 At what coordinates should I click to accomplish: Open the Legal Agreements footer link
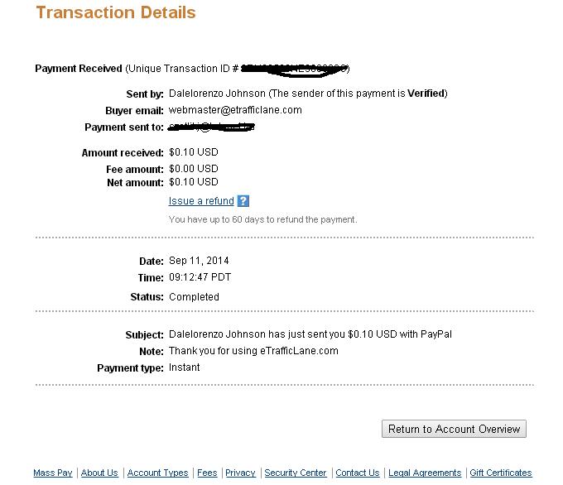pyautogui.click(x=425, y=473)
